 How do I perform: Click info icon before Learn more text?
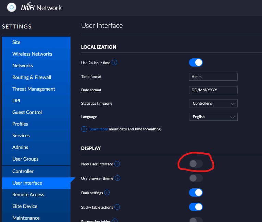pyautogui.click(x=84, y=129)
